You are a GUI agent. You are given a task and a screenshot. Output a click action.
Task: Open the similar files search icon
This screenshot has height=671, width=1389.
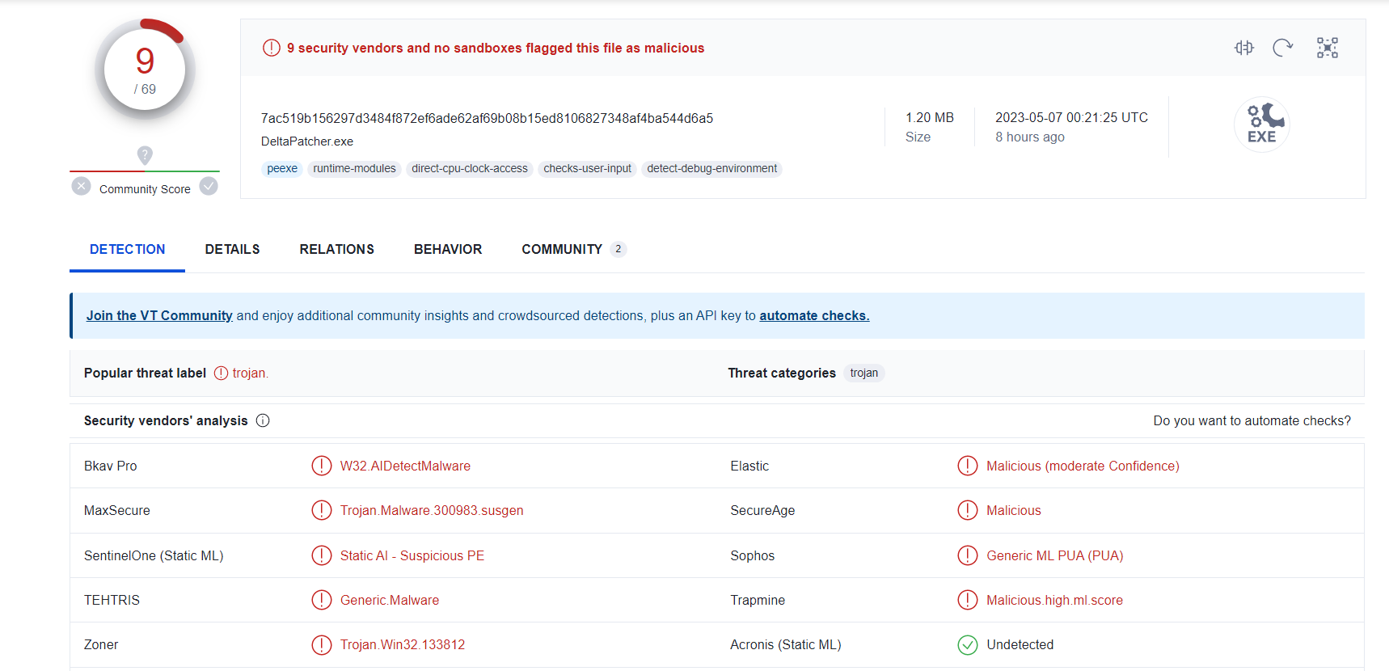click(1243, 48)
